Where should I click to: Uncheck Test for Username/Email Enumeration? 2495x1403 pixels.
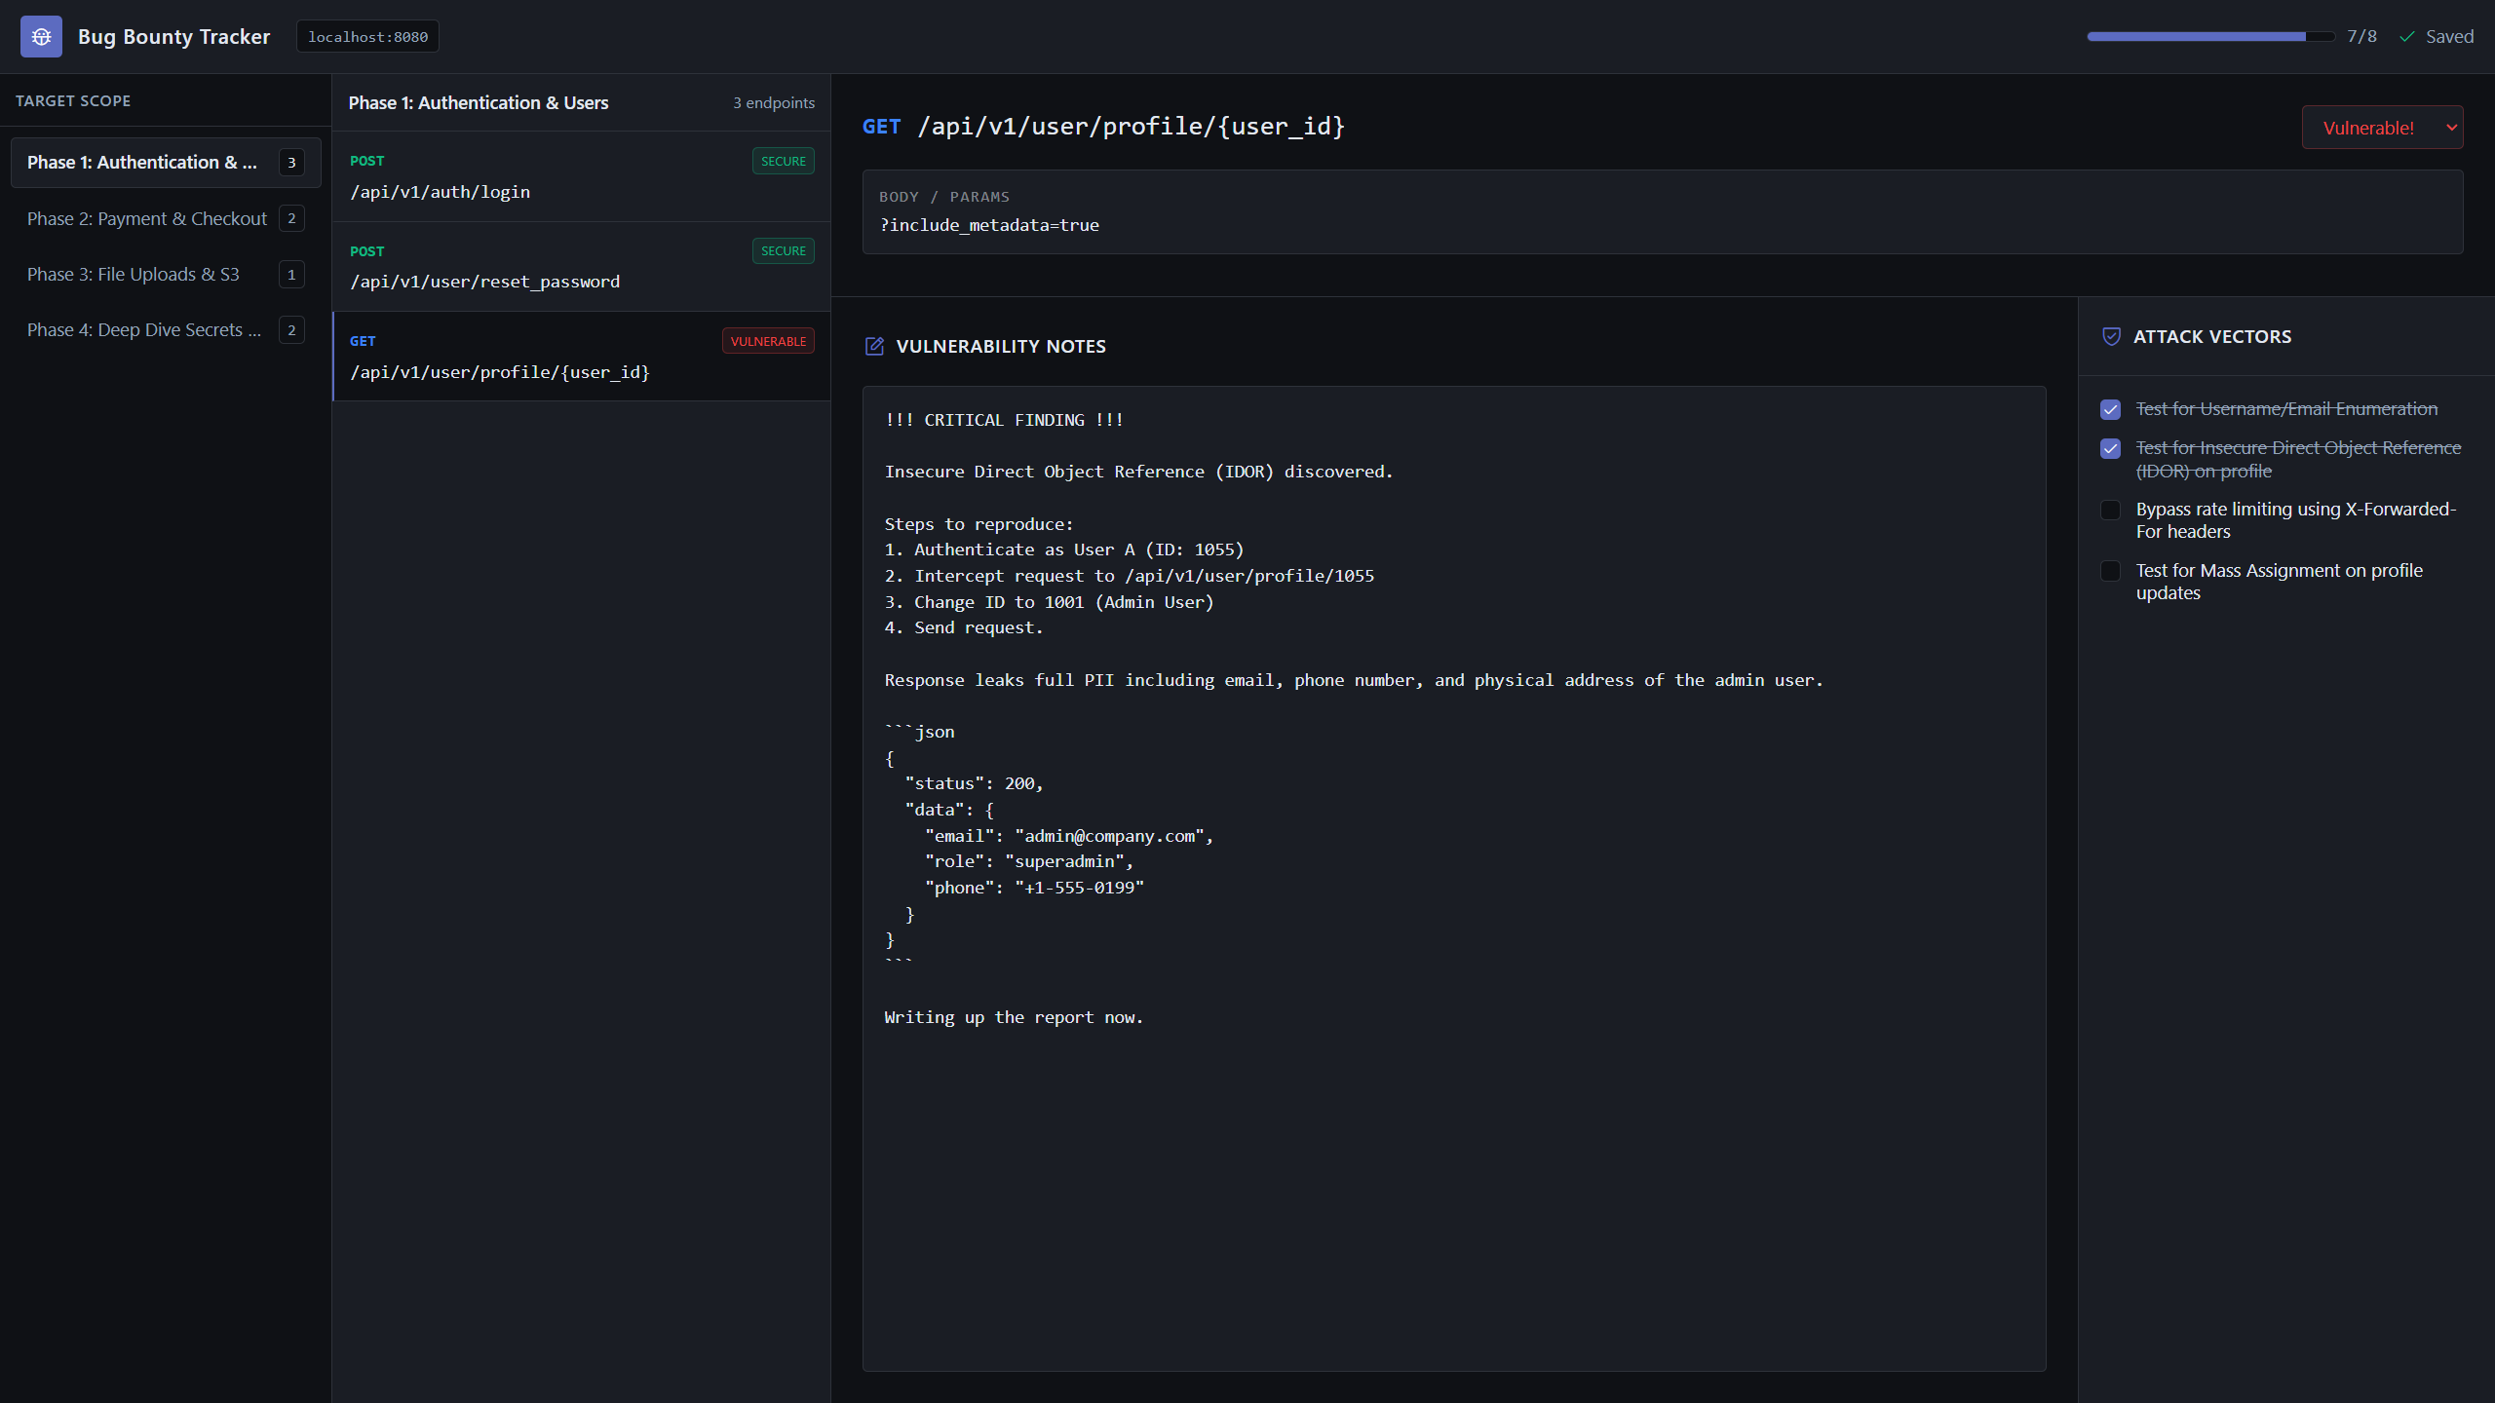pyautogui.click(x=2110, y=409)
